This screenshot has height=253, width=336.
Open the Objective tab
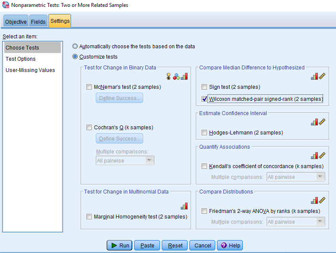tap(16, 22)
